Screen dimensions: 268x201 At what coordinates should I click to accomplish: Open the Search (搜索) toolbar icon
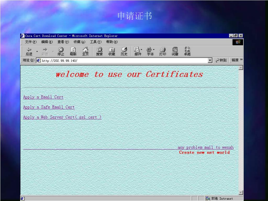[99, 51]
